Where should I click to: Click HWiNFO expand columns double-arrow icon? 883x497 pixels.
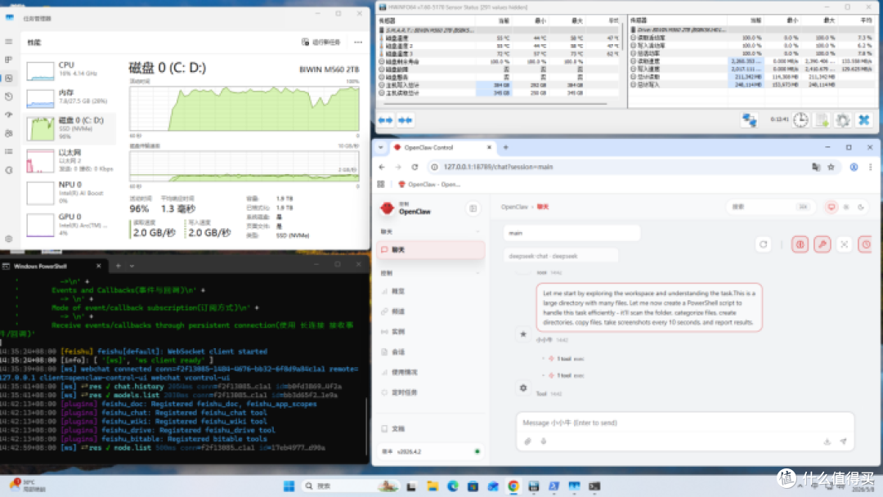pos(386,120)
